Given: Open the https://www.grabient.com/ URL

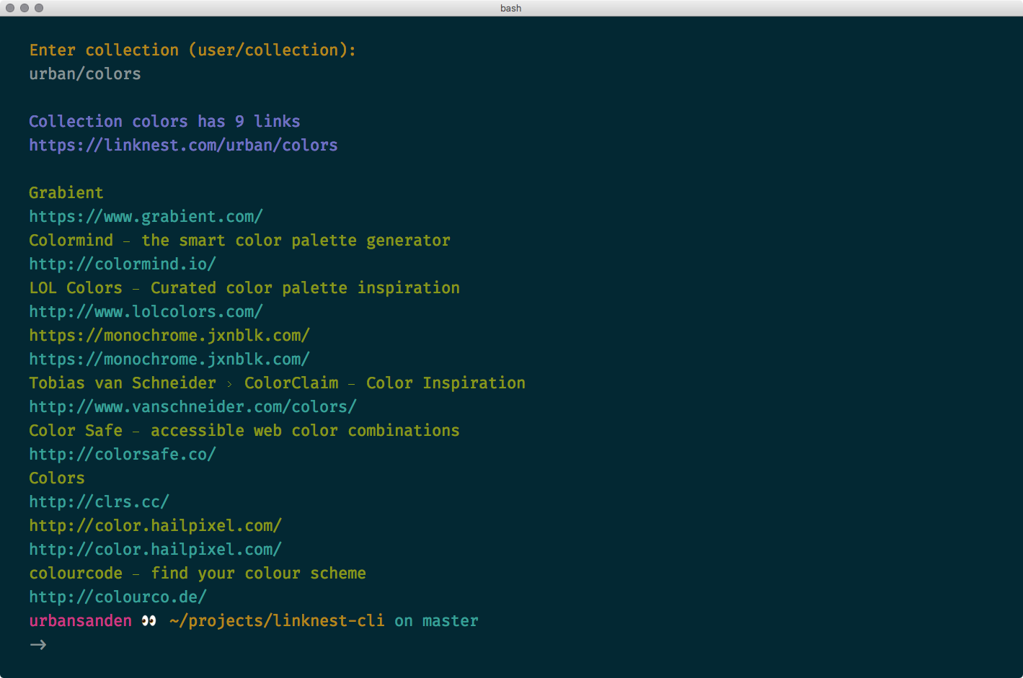Looking at the screenshot, I should [x=146, y=216].
